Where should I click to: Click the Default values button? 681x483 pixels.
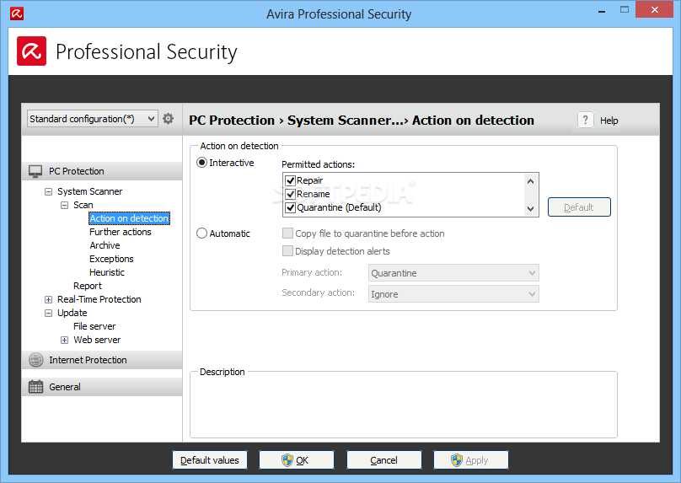click(210, 460)
